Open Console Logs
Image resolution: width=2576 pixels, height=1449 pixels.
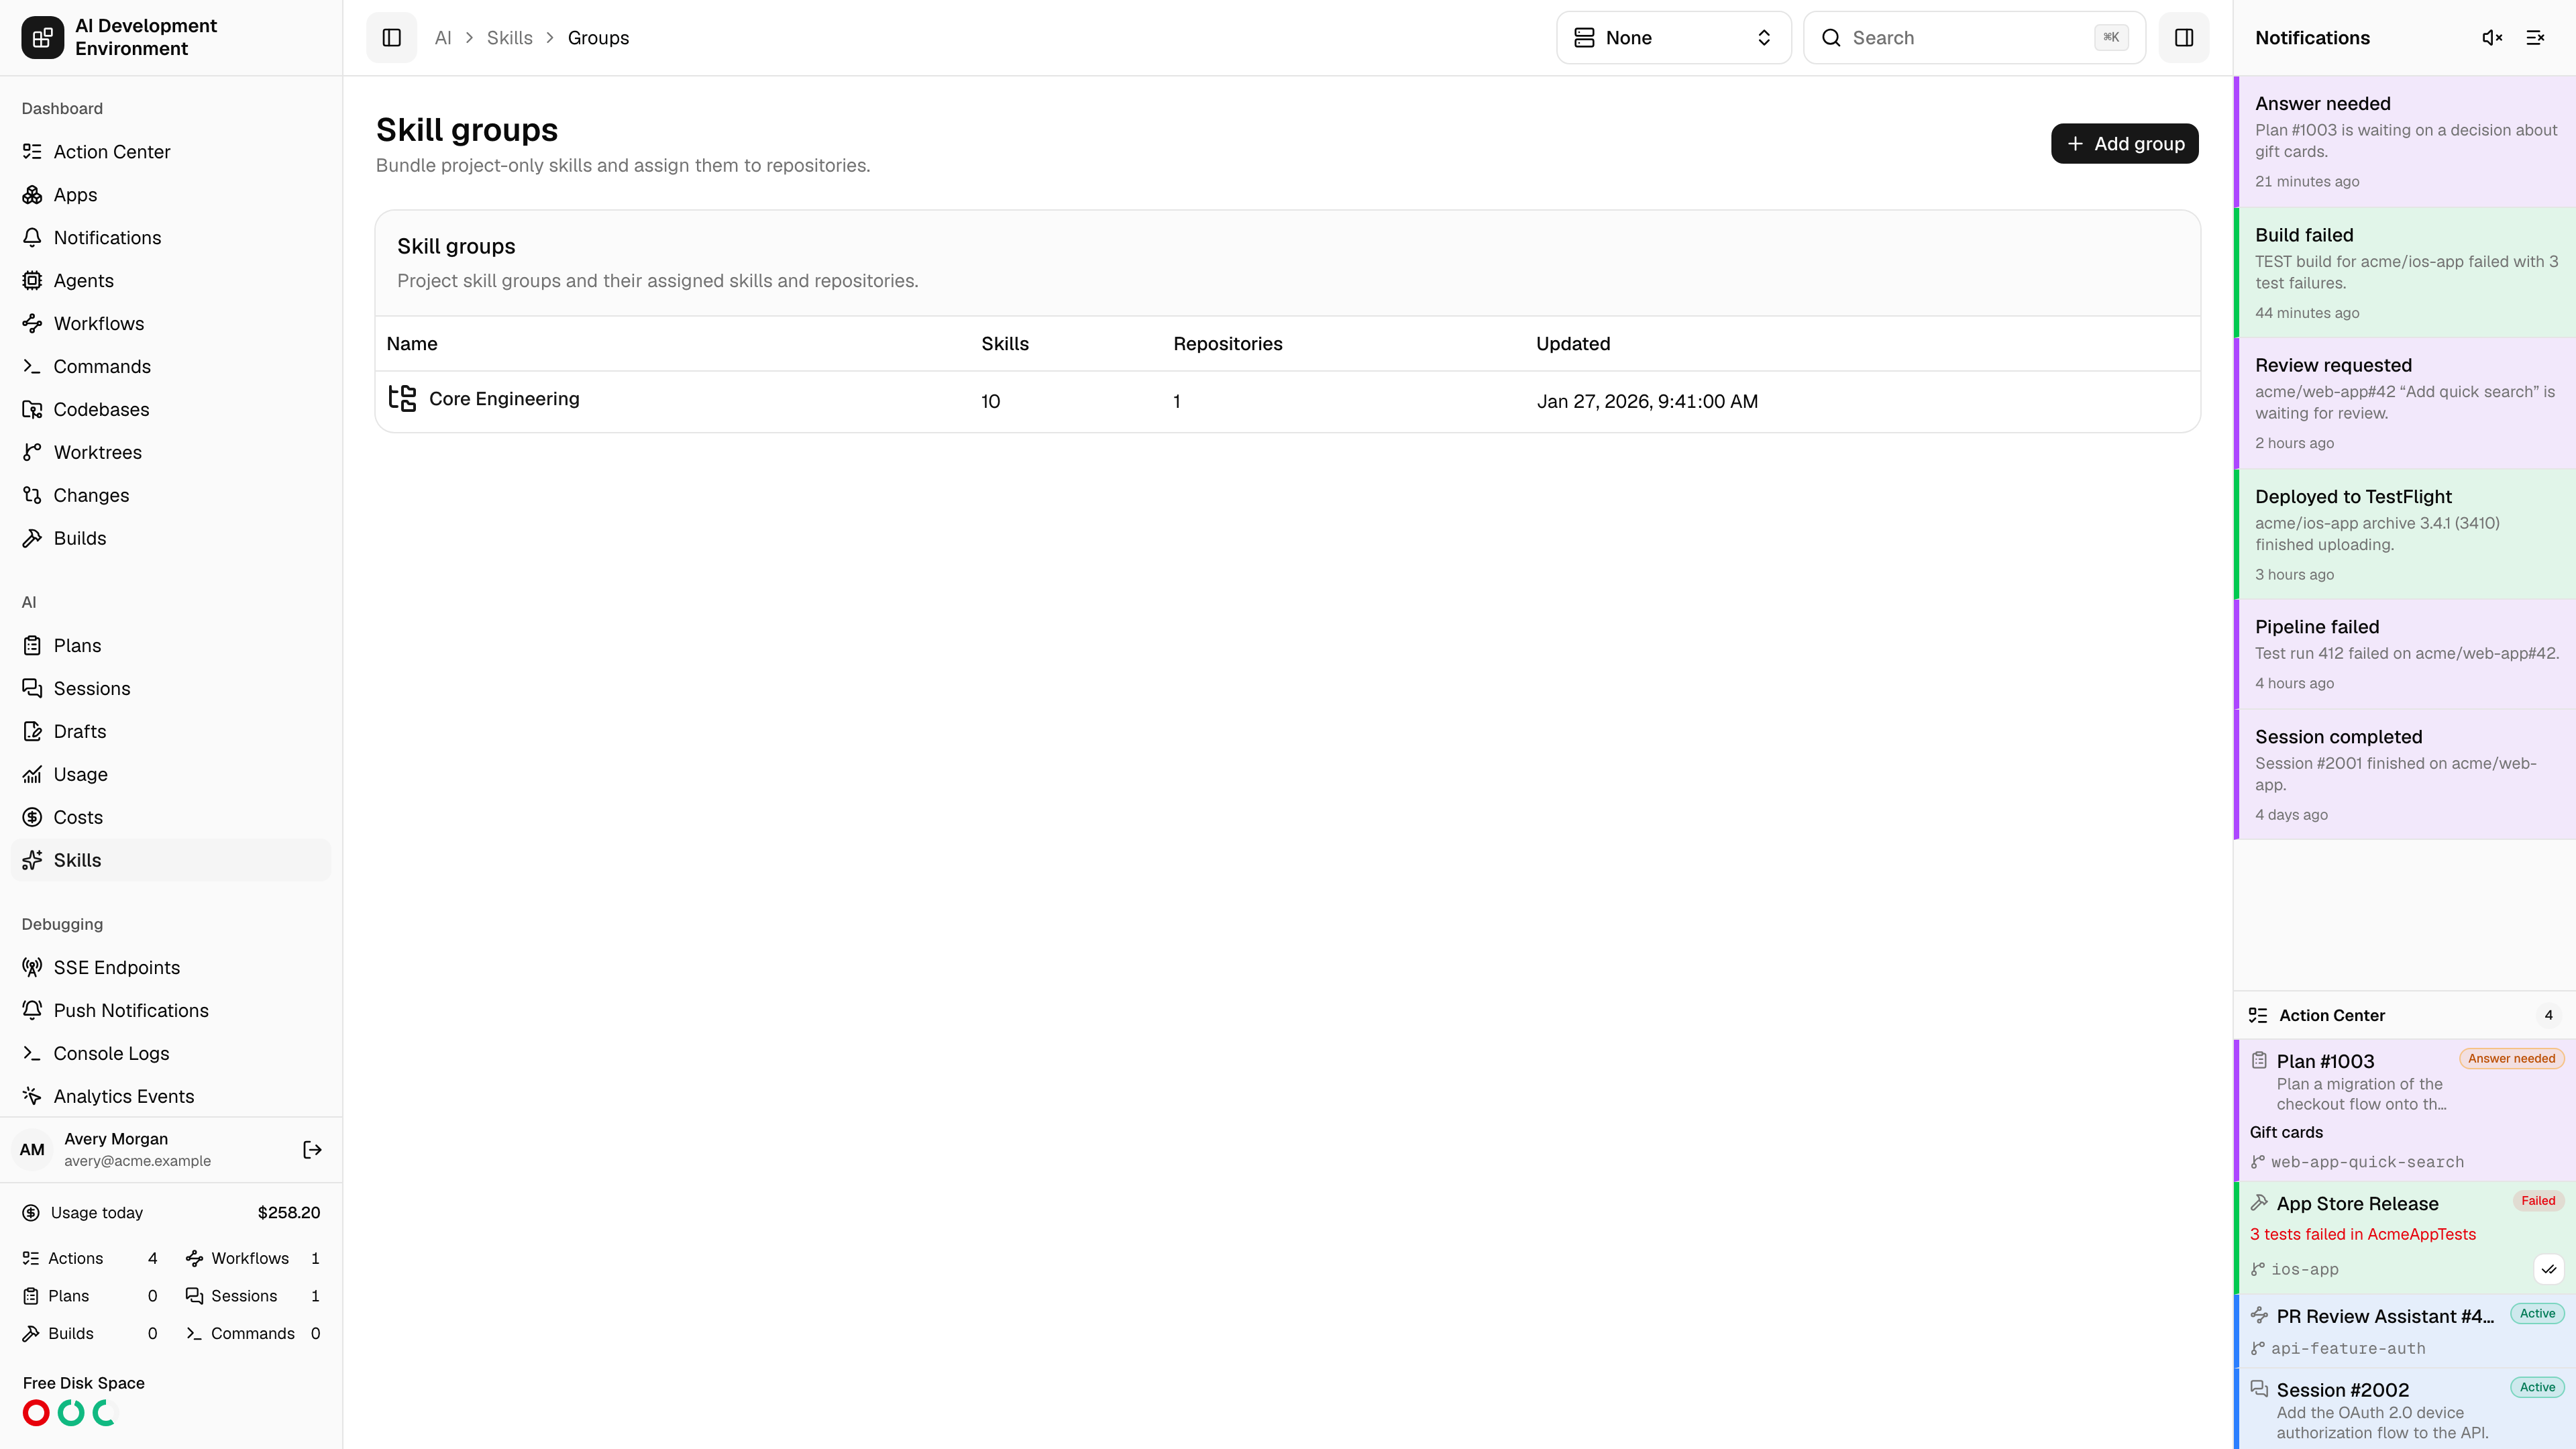point(171,1054)
